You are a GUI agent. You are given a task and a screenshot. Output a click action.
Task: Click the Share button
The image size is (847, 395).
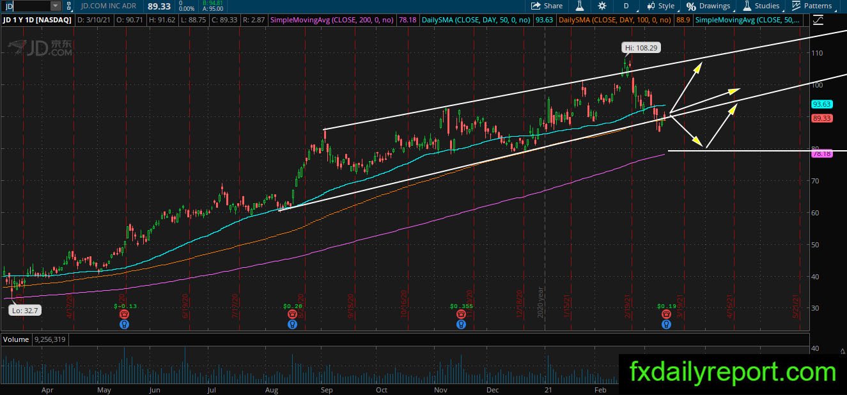pyautogui.click(x=547, y=6)
